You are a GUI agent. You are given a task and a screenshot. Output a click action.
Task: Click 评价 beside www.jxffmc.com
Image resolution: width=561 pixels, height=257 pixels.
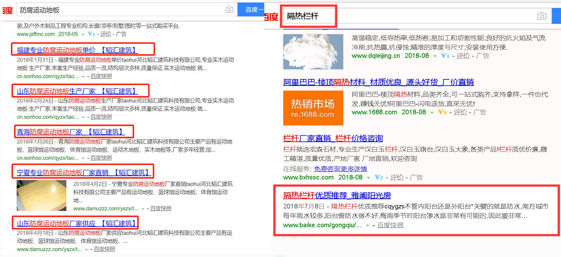[106, 34]
